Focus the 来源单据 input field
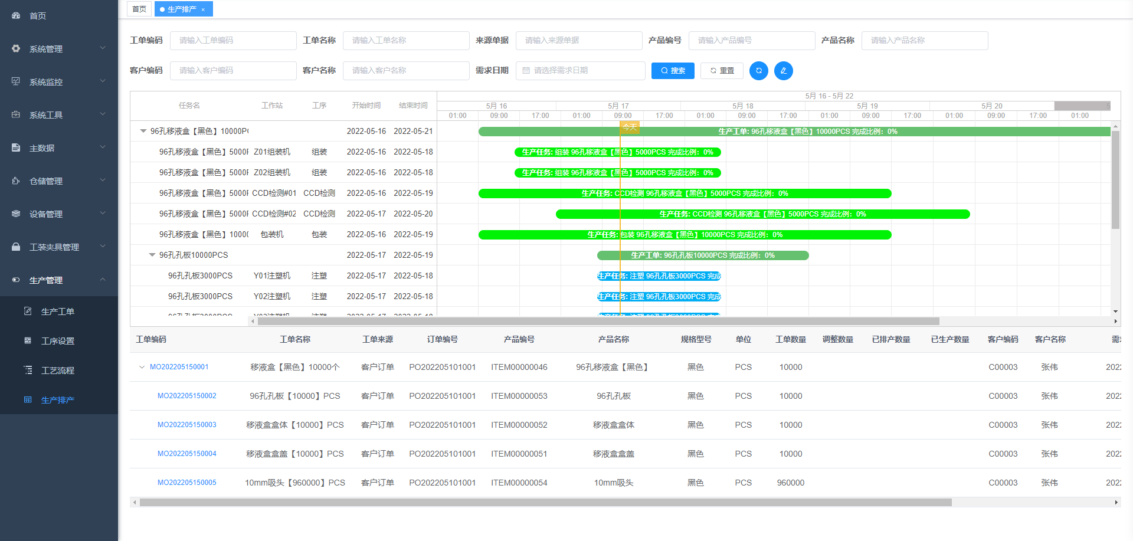This screenshot has width=1133, height=541. point(579,41)
